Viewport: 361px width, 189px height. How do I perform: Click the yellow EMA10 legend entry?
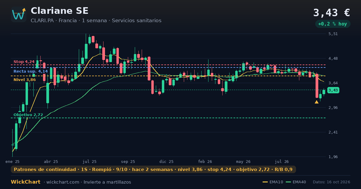(273, 182)
